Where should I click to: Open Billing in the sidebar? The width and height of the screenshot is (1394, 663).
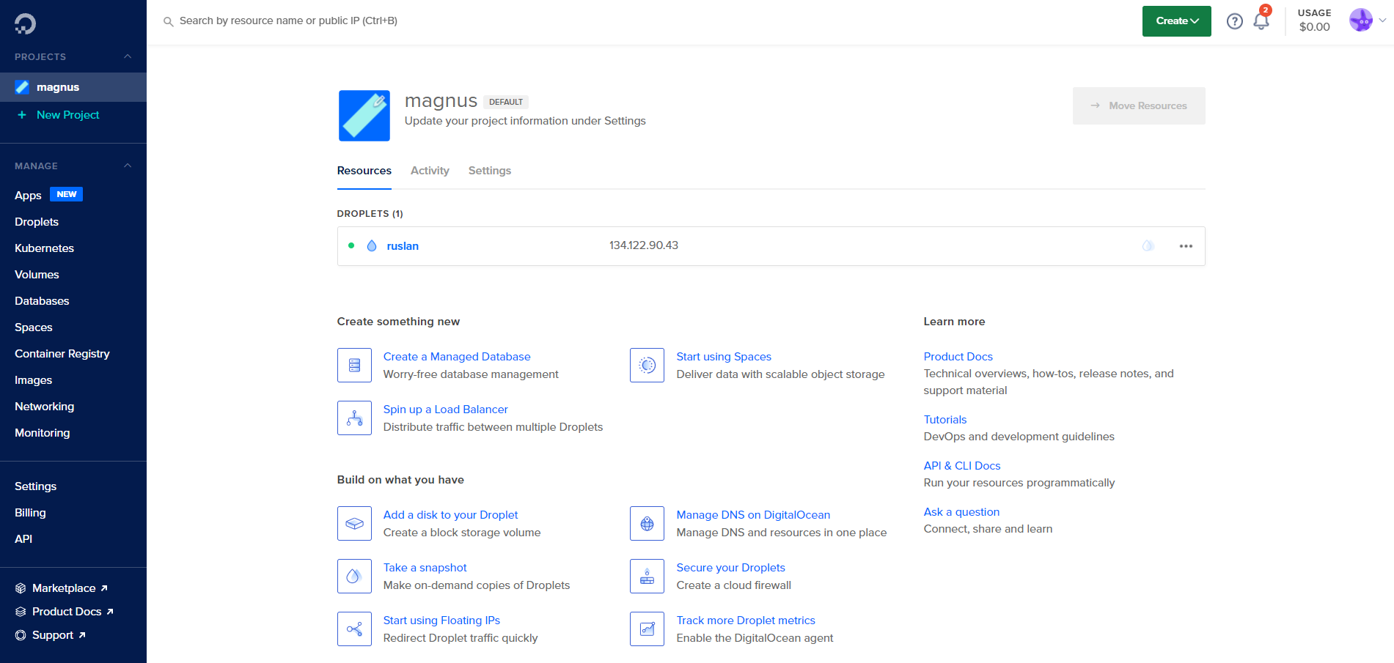(x=30, y=513)
